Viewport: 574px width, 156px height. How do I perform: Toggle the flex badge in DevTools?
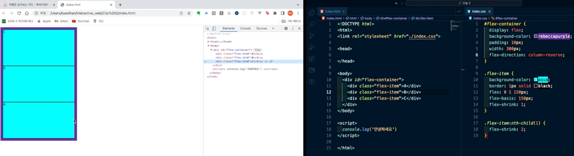click(257, 50)
